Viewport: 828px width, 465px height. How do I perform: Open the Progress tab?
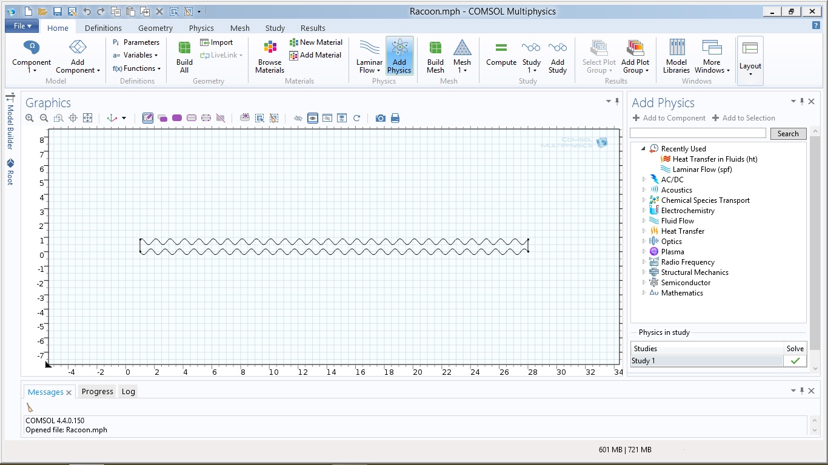pos(97,392)
